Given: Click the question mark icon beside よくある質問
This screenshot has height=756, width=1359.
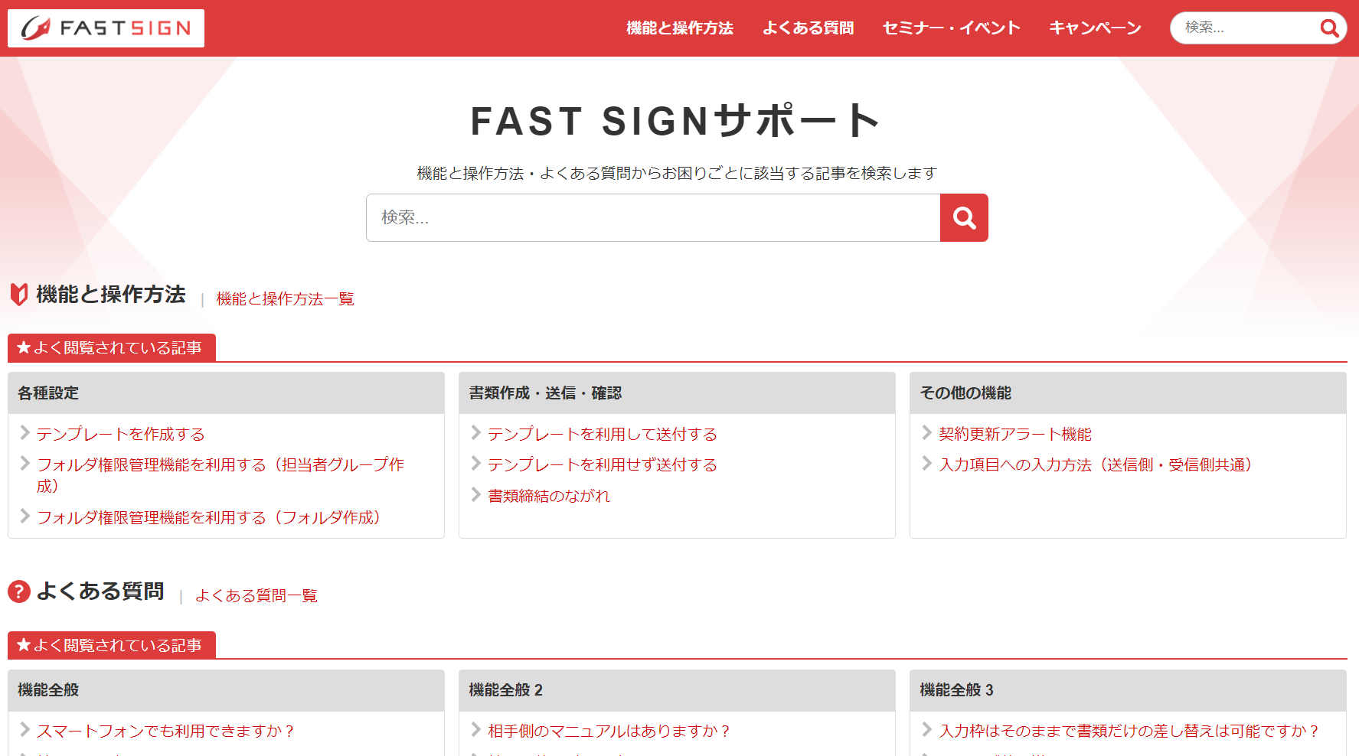Looking at the screenshot, I should pos(19,591).
